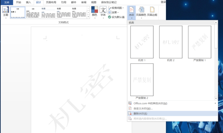The width and height of the screenshot is (223, 133).
Task: Choose 删除水印 remove watermark
Action: tap(173, 114)
